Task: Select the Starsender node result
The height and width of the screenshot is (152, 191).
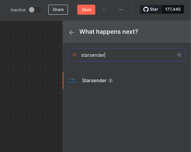Action: coord(127,81)
